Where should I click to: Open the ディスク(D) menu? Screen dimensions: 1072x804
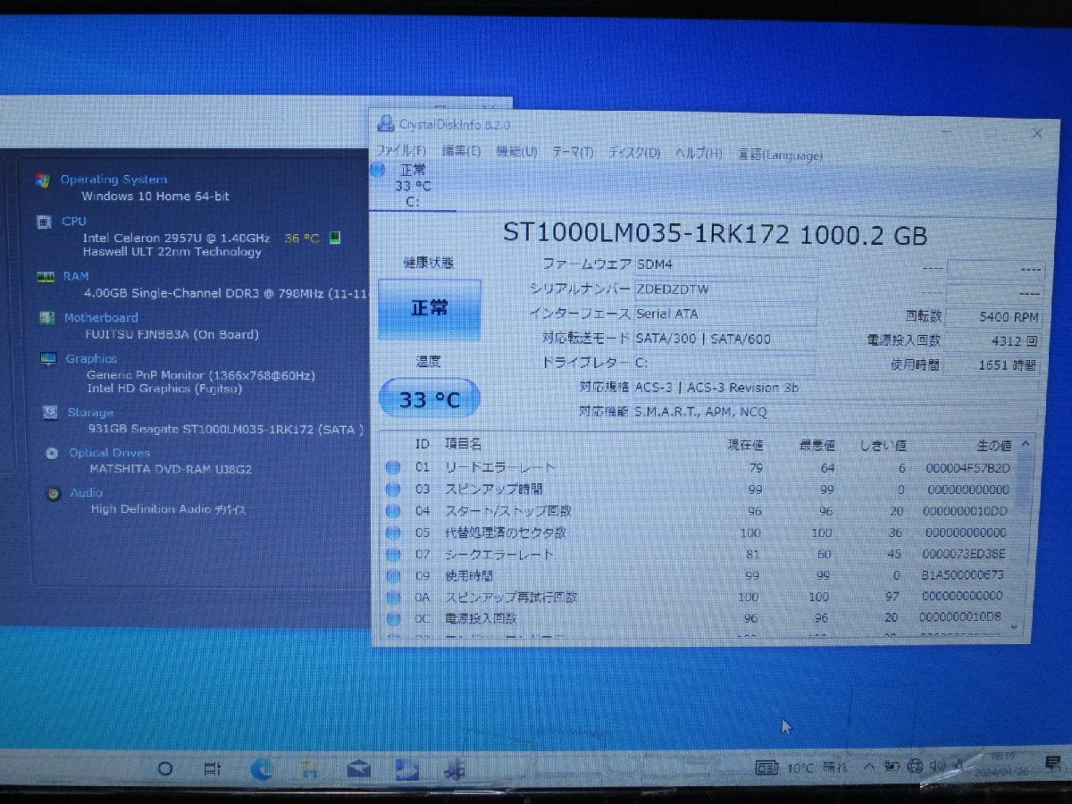tap(634, 154)
